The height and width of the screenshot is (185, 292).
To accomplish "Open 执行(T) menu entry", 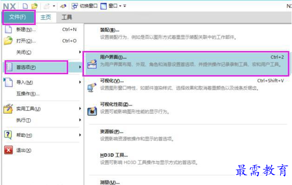I will click(24, 120).
